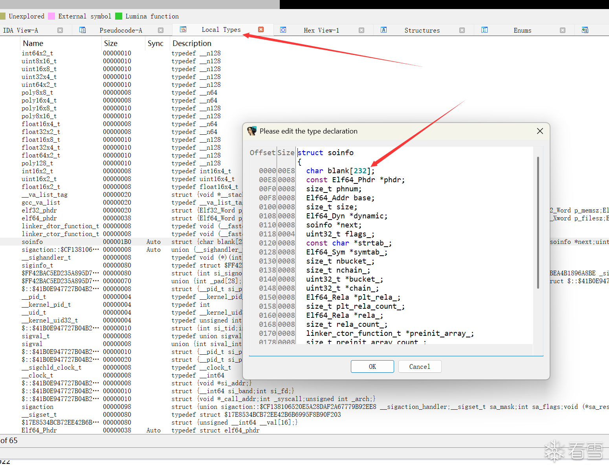Sort the list by Size column
The image size is (609, 469).
click(111, 43)
